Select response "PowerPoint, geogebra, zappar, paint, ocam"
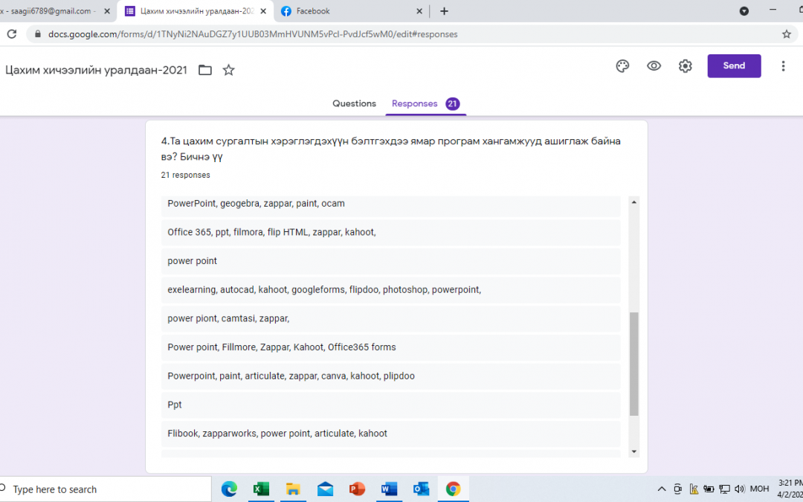 (x=391, y=205)
